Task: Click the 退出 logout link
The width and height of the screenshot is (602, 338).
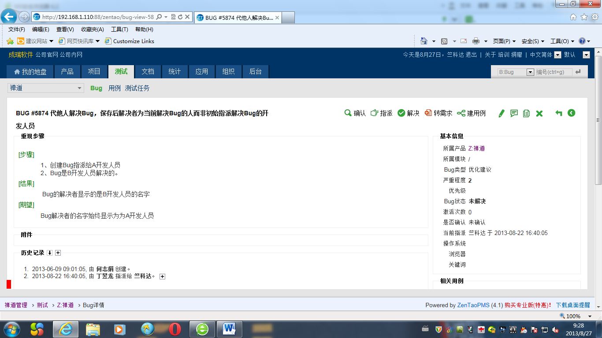Action: tap(471, 55)
